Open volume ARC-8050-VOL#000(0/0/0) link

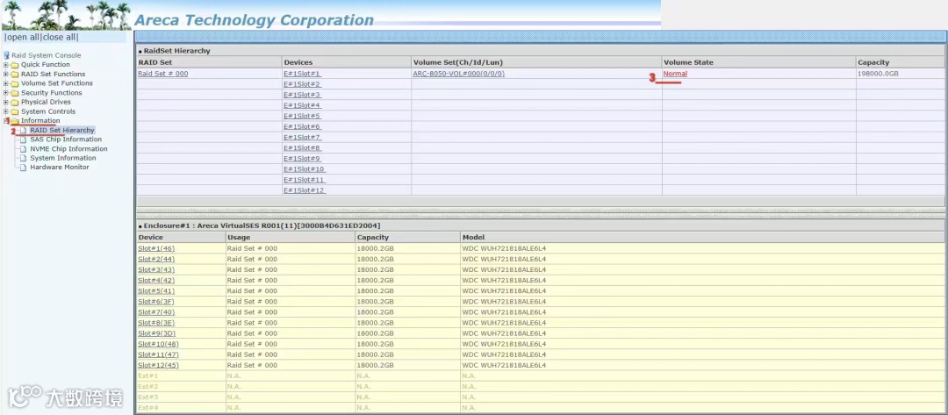(x=459, y=74)
